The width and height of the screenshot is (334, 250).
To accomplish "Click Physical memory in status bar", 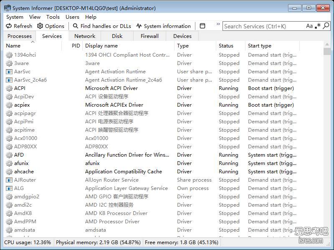I will tap(98, 242).
